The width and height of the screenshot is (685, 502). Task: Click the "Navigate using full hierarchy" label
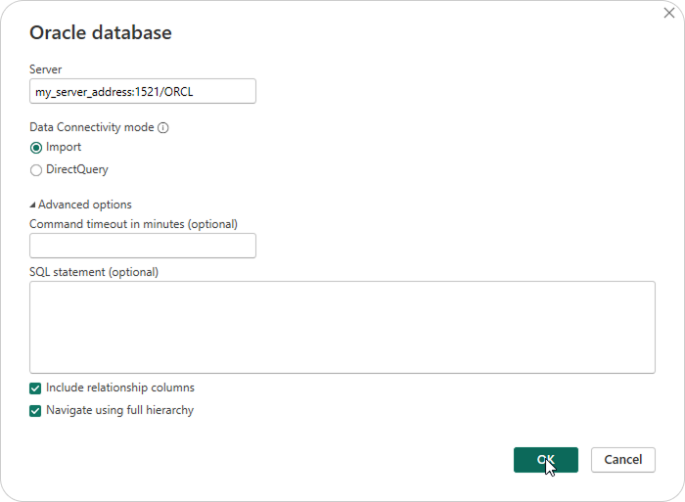(119, 411)
